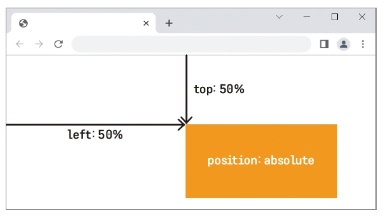Click the forward navigation arrow

(x=39, y=44)
